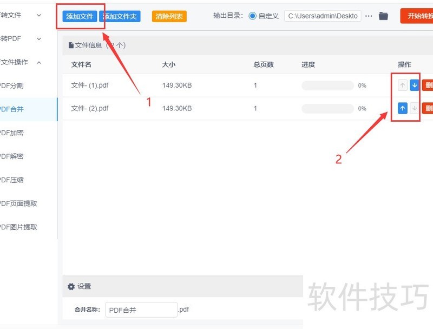Click the 文件信息 document icon
Viewport: 433px width, 329px height.
coord(71,45)
